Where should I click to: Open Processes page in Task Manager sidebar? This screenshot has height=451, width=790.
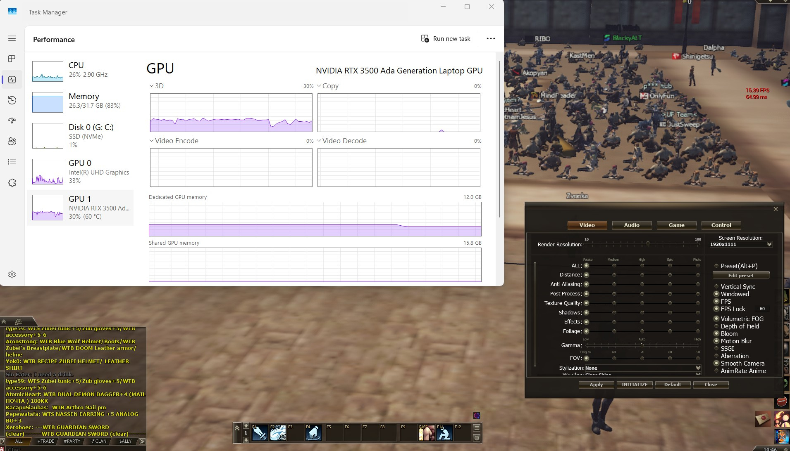[12, 59]
